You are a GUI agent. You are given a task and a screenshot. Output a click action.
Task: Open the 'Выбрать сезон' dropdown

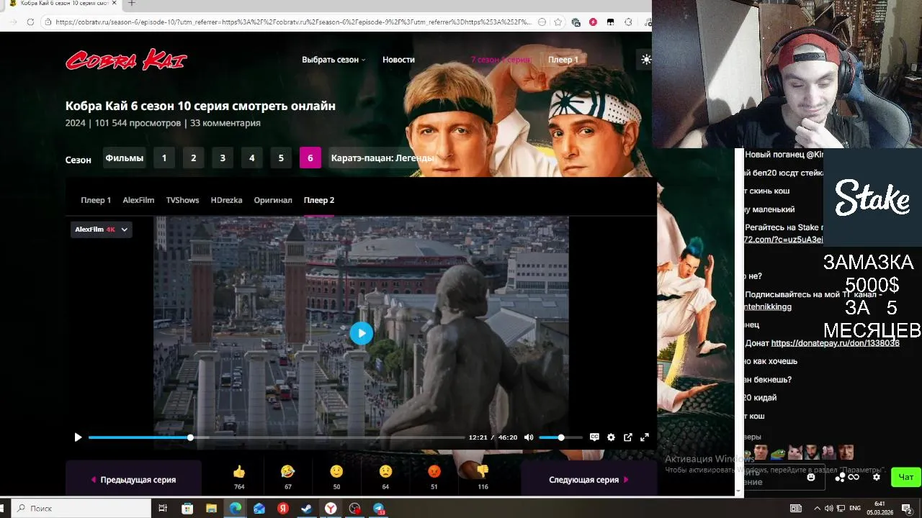pos(334,60)
